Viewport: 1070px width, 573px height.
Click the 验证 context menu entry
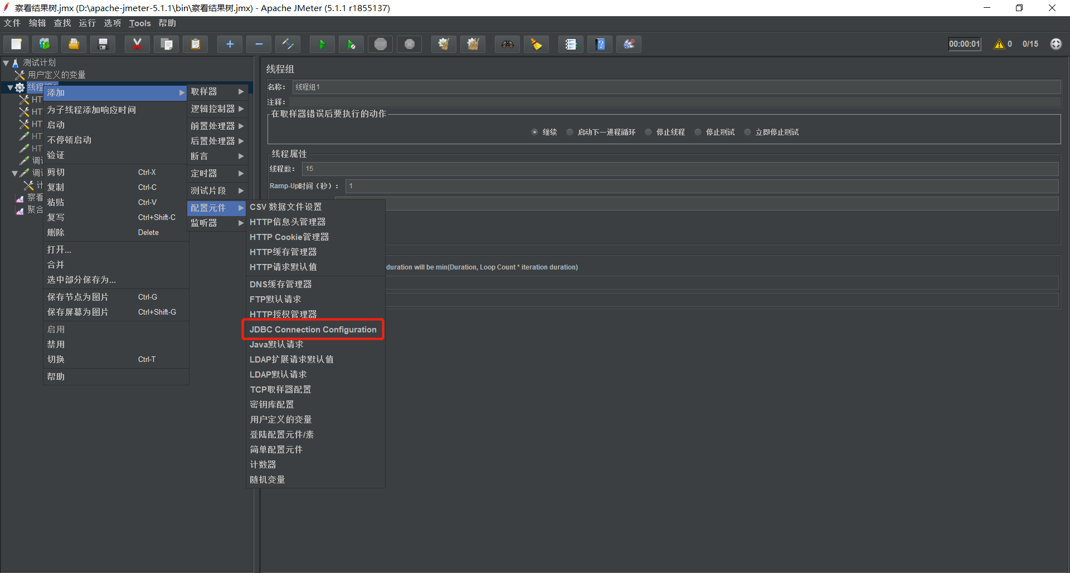(56, 155)
